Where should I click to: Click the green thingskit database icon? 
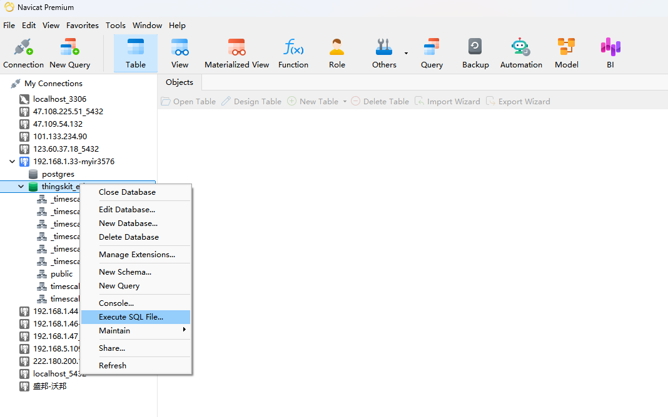33,187
